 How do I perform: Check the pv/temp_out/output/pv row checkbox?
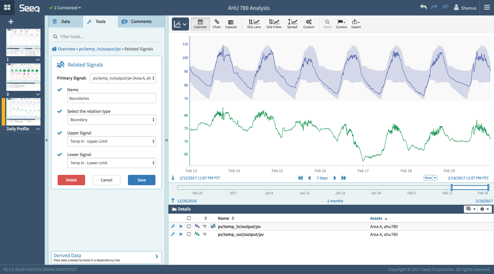tap(188, 235)
